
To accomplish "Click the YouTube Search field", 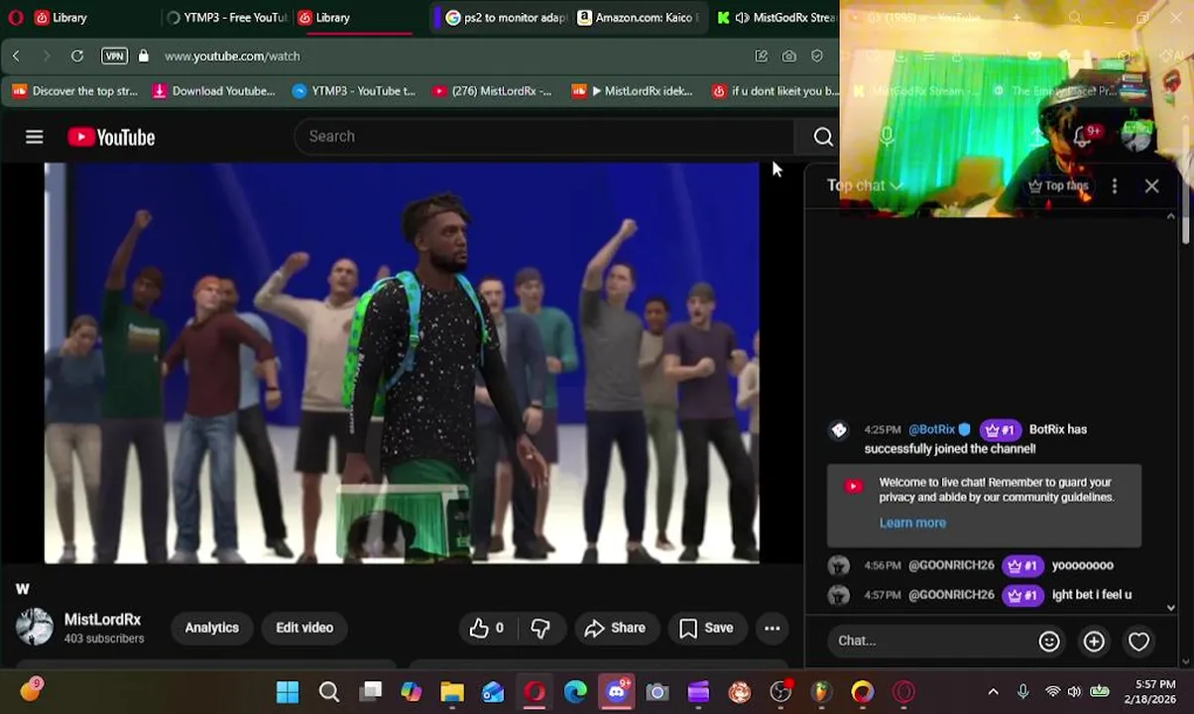I will click(543, 137).
